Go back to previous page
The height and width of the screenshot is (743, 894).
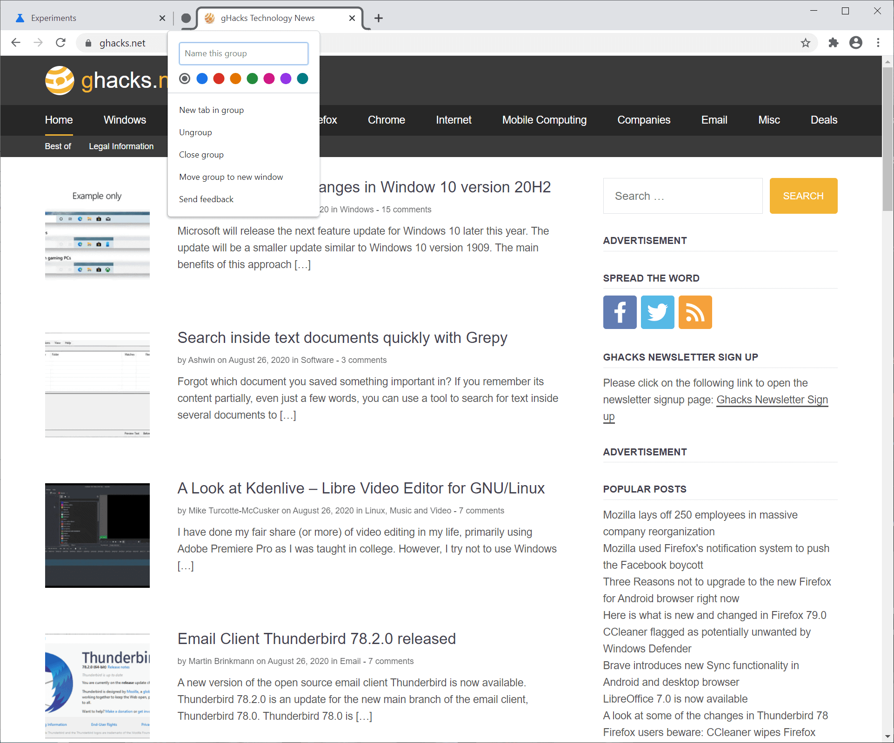[x=16, y=43]
